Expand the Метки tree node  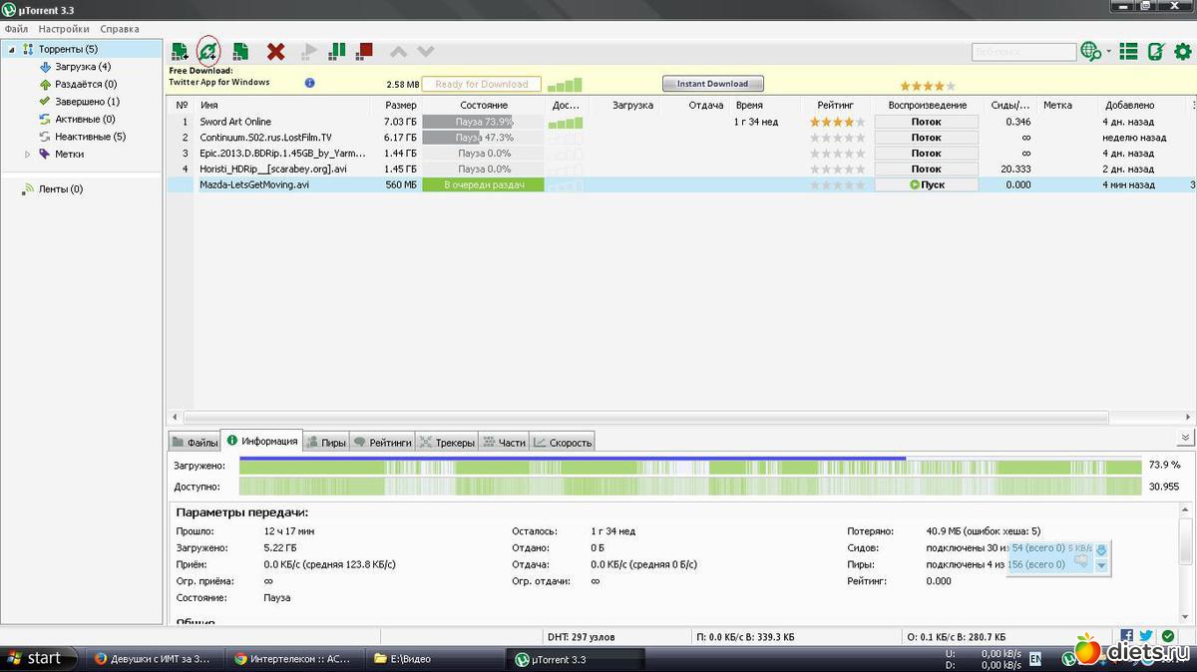(x=28, y=155)
